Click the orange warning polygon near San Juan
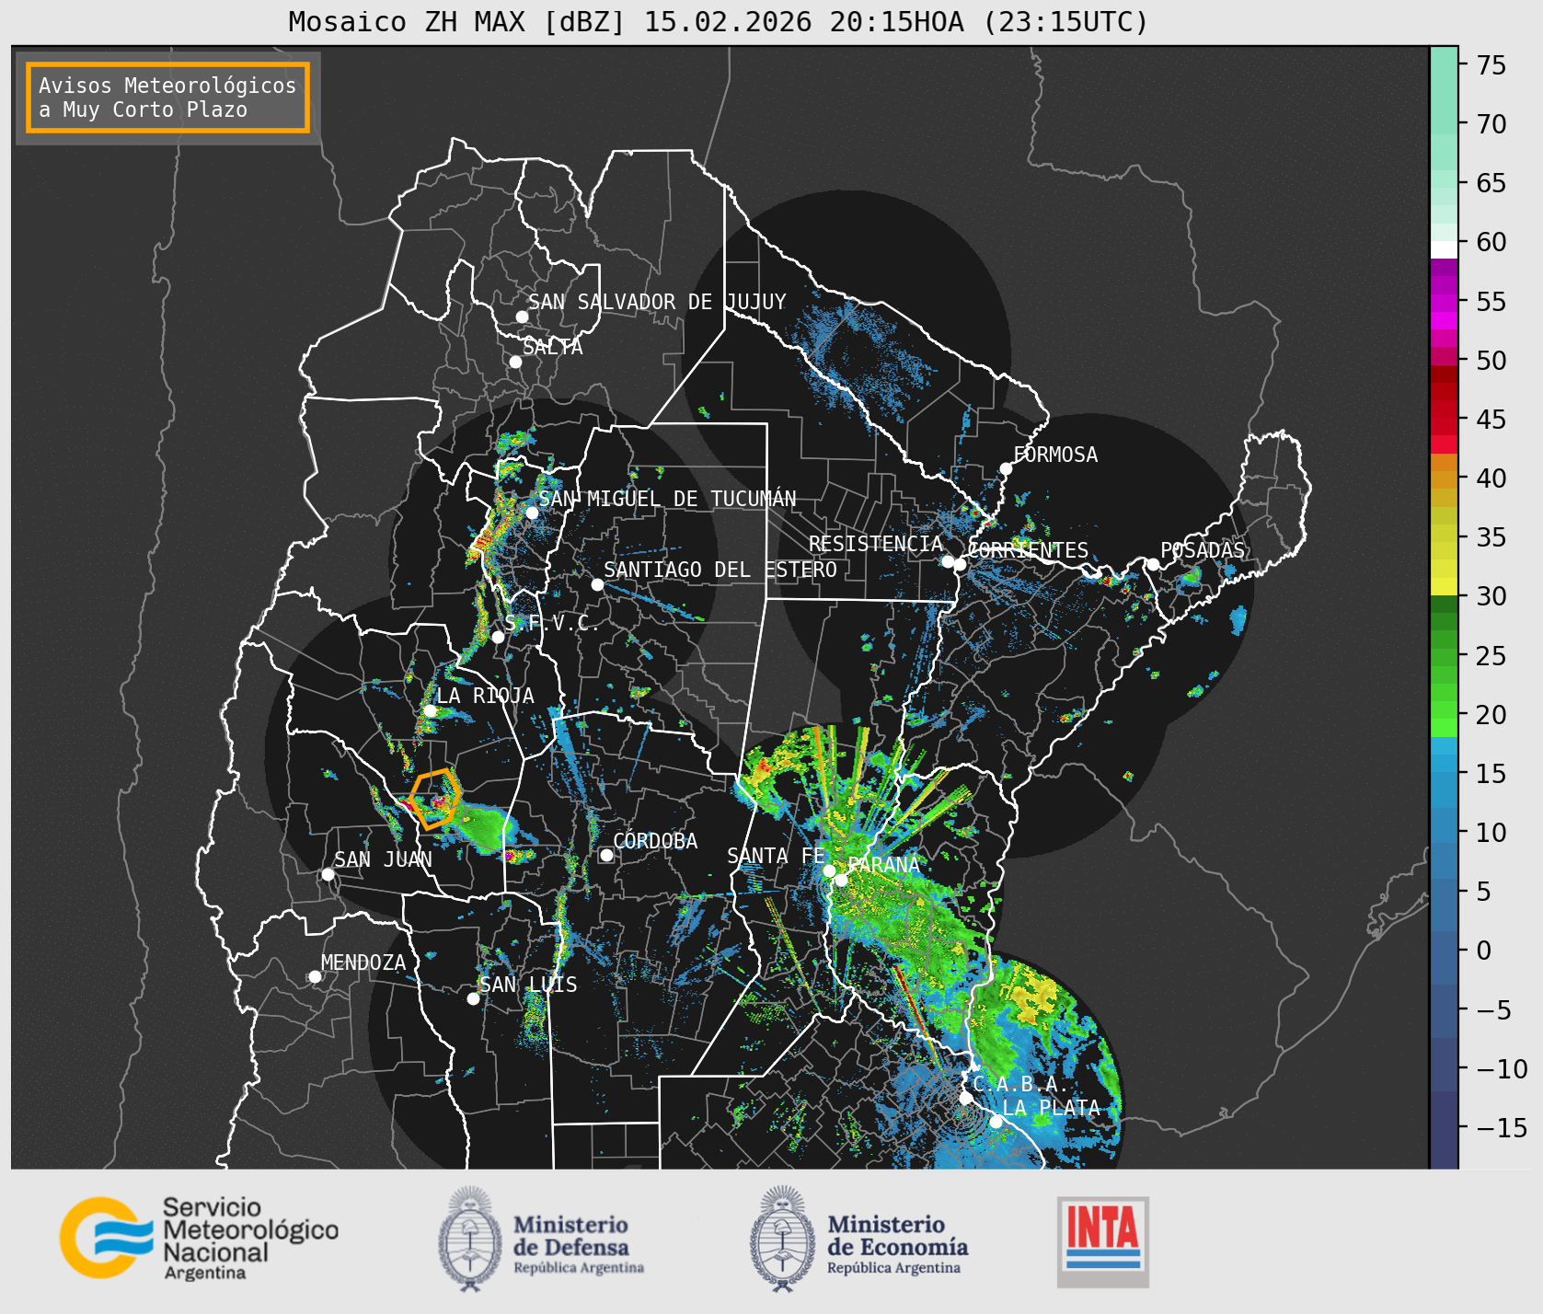The height and width of the screenshot is (1314, 1543). (434, 798)
